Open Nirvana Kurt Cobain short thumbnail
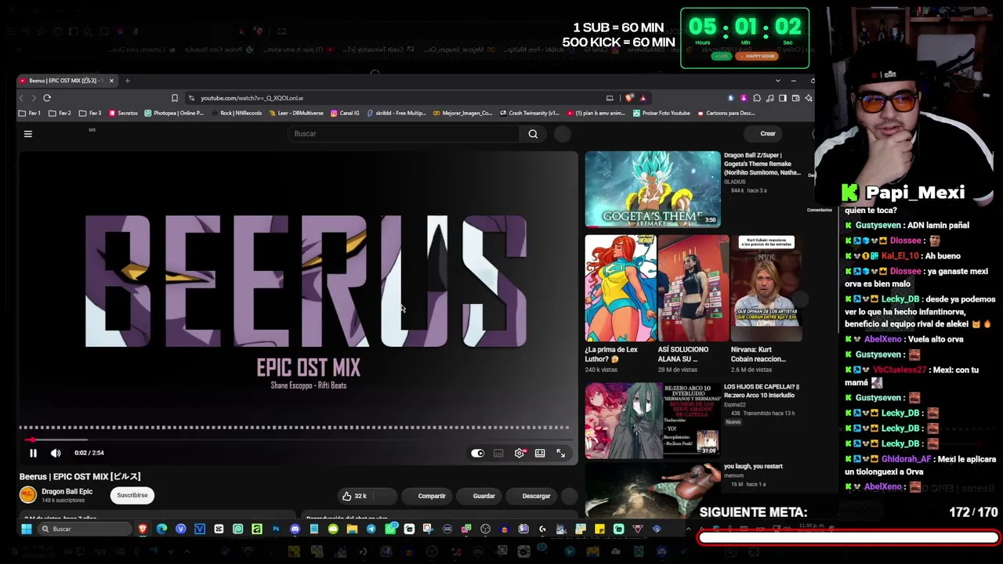The height and width of the screenshot is (564, 1003). pos(766,288)
